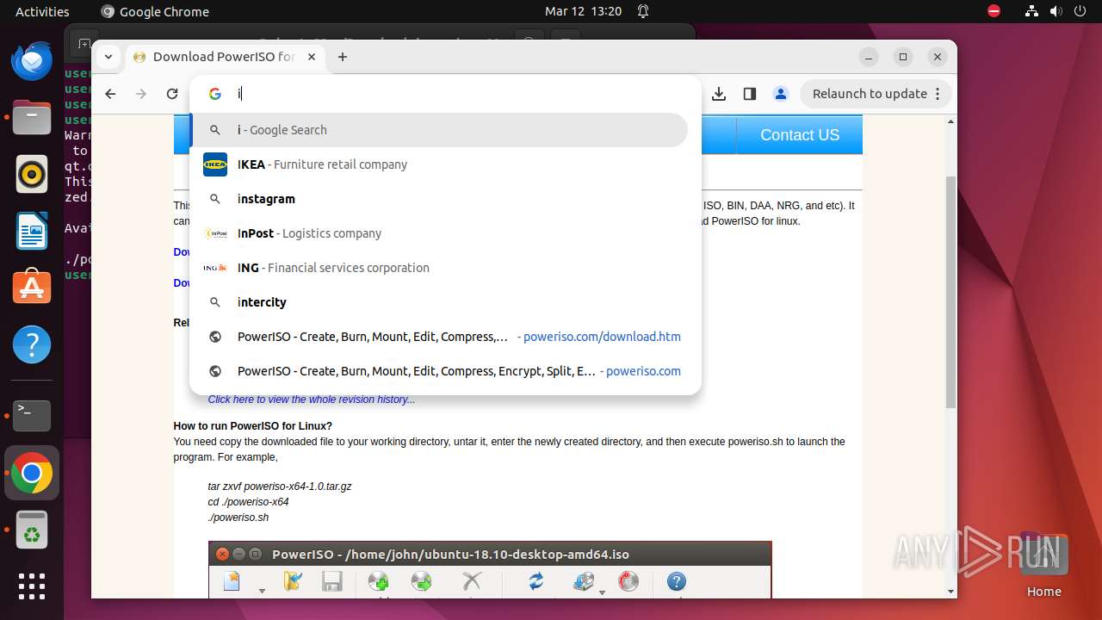Open a new Chrome tab
The width and height of the screenshot is (1102, 620).
pyautogui.click(x=343, y=57)
